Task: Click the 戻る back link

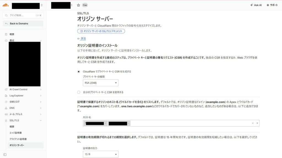Action: [x=82, y=38]
